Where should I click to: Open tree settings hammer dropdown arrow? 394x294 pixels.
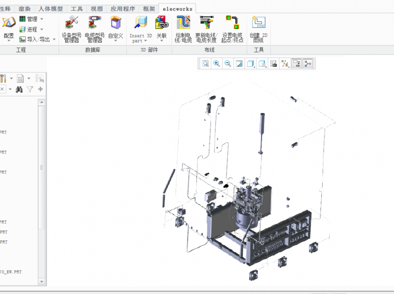coord(11,78)
